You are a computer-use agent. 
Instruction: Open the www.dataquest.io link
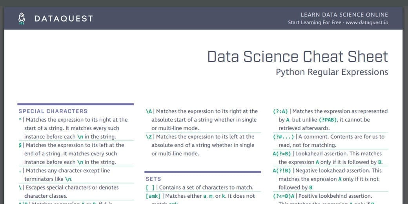tap(367, 22)
